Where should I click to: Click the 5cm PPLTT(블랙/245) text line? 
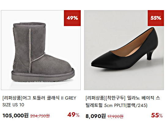[126, 105]
